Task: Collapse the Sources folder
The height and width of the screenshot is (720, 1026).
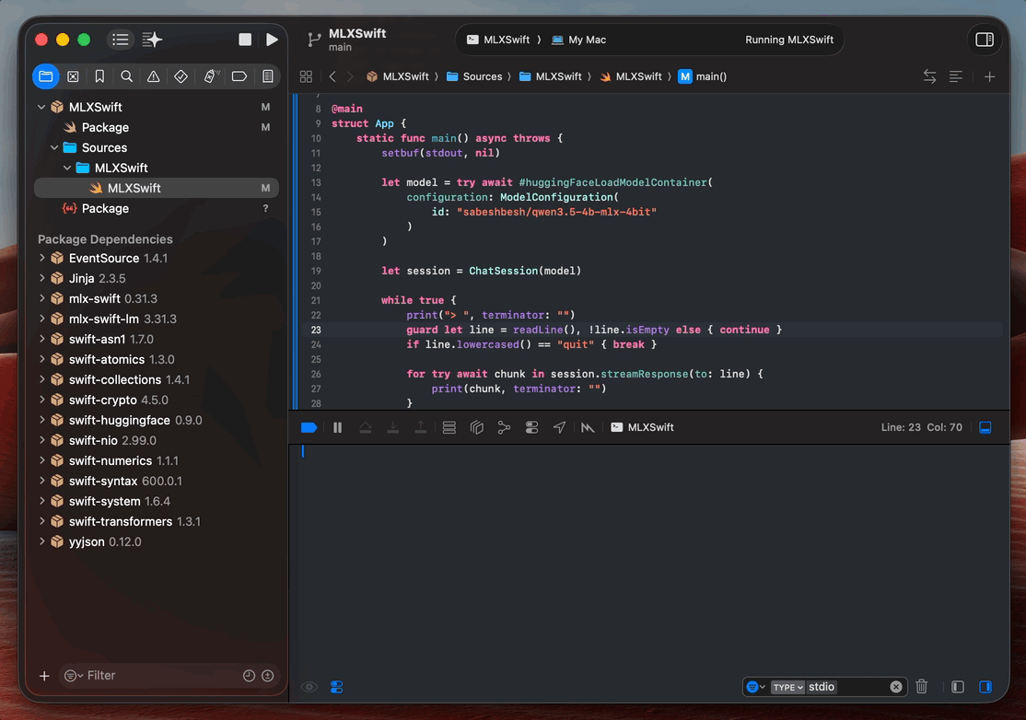Action: tap(54, 147)
